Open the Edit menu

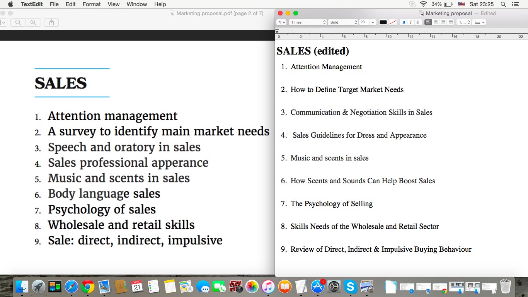pyautogui.click(x=71, y=4)
